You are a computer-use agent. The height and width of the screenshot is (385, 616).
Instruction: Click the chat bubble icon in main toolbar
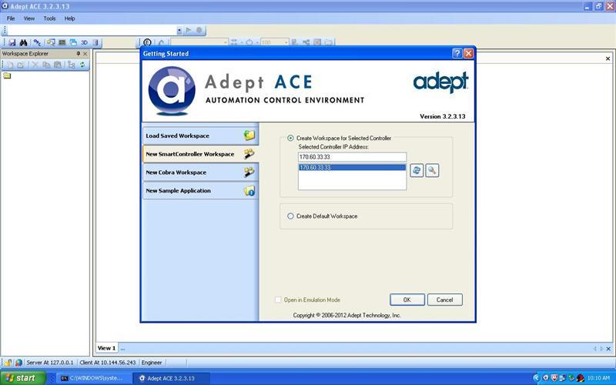[x=51, y=42]
